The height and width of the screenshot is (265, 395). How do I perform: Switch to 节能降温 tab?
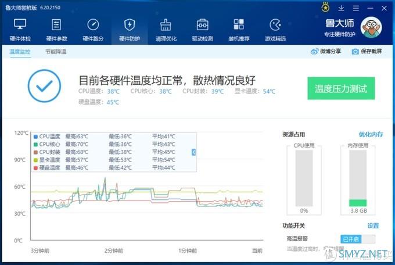tap(56, 52)
